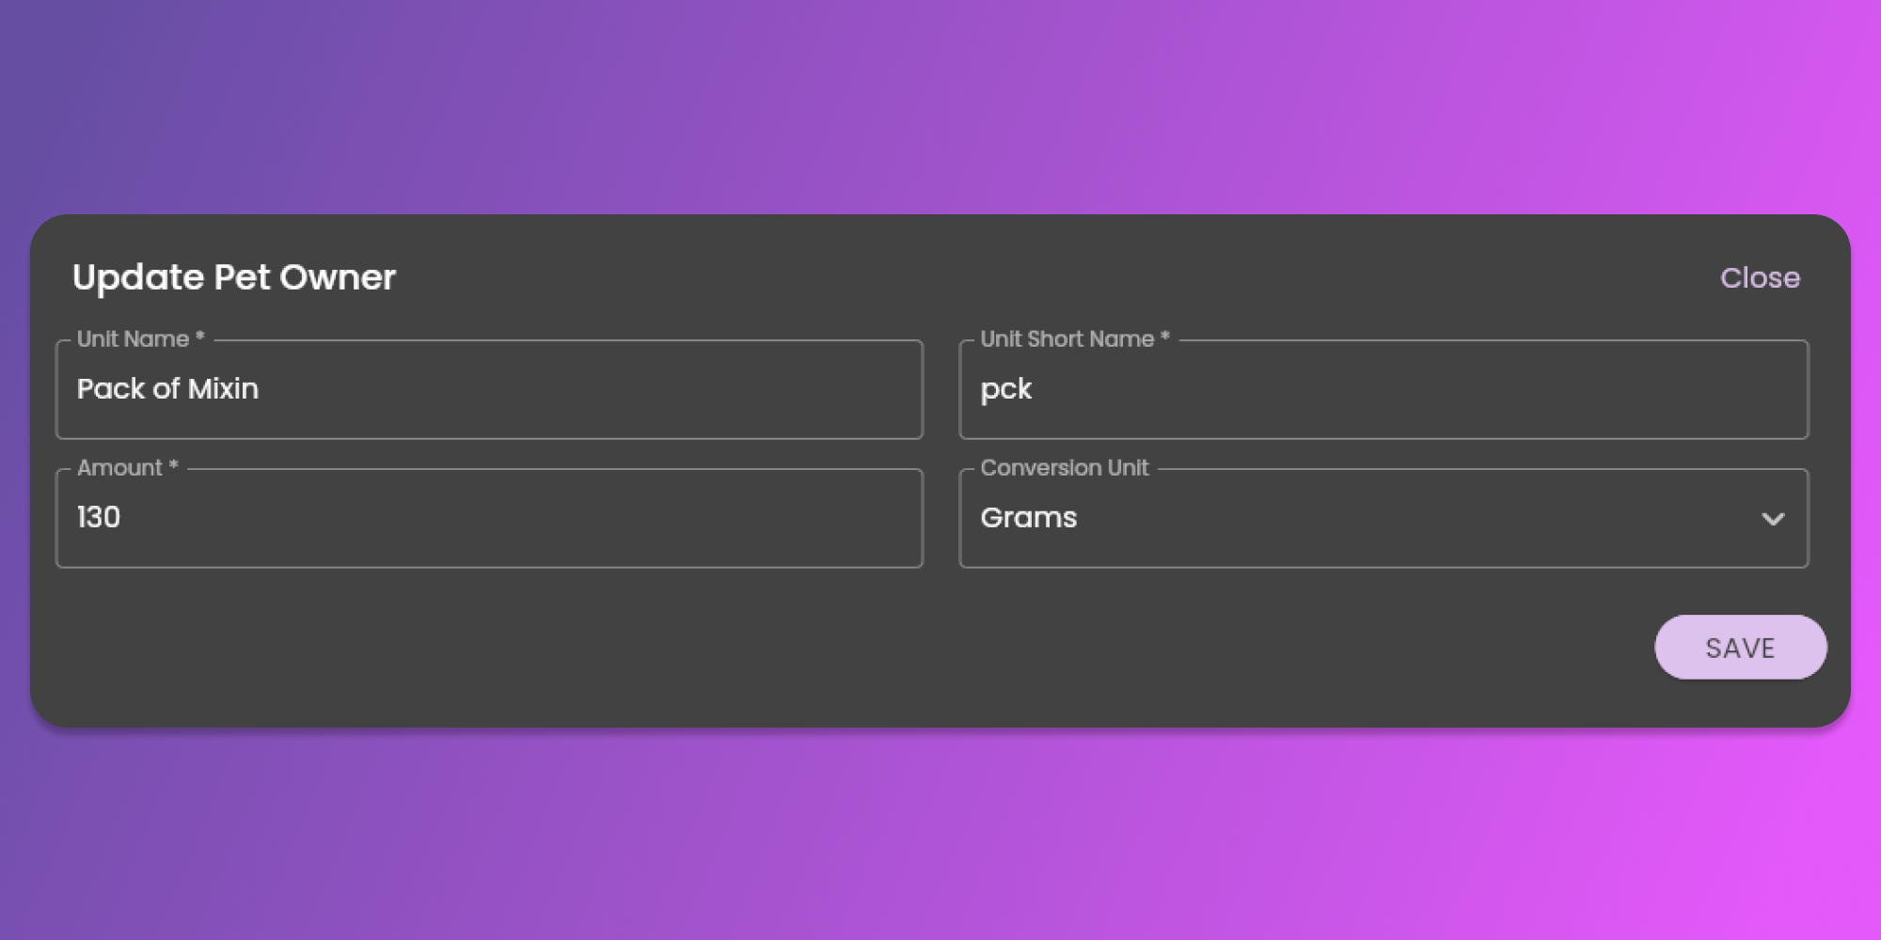
Task: Click into the Unit Short Name field
Action: [1411, 390]
